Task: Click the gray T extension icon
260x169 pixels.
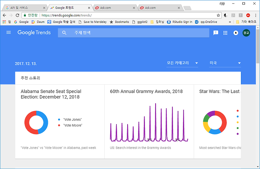Action: pos(241,16)
